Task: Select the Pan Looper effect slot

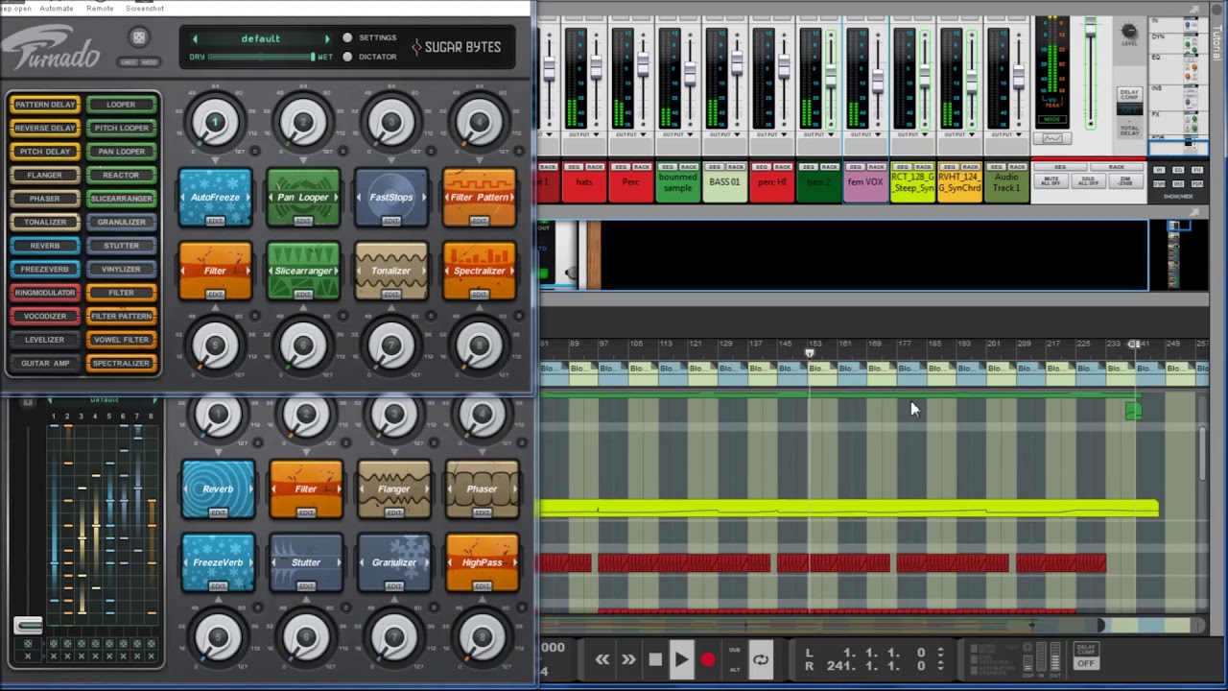Action: point(303,197)
